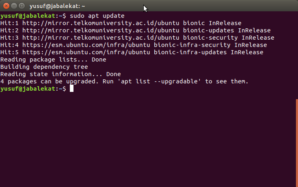
Task: Minimize the terminal using the title bar button
Action: point(14,6)
